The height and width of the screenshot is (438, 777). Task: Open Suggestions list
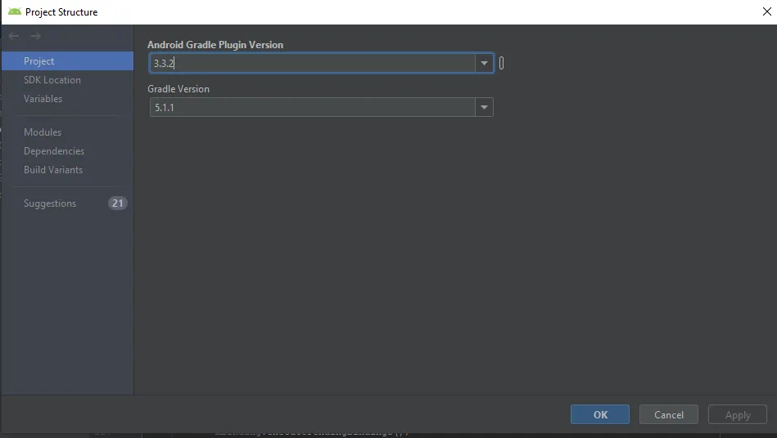67,203
